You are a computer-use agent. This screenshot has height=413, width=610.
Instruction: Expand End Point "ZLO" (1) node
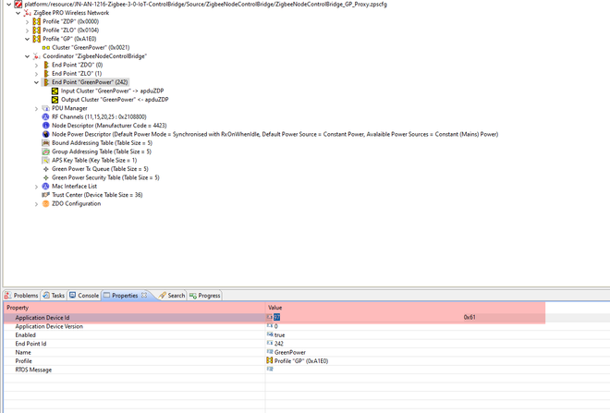[x=37, y=74]
